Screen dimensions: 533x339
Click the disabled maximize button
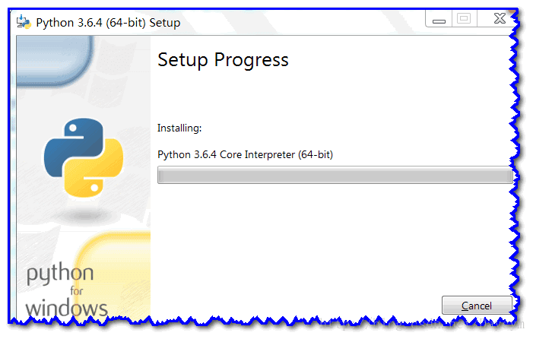(464, 20)
